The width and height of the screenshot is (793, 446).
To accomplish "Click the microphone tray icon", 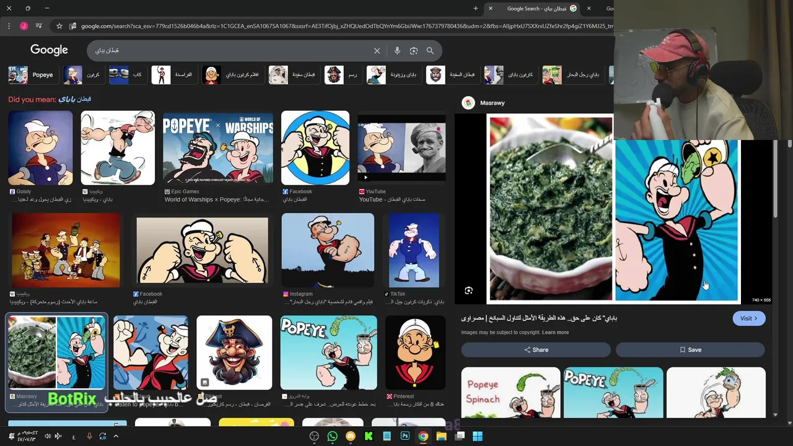I will point(89,436).
